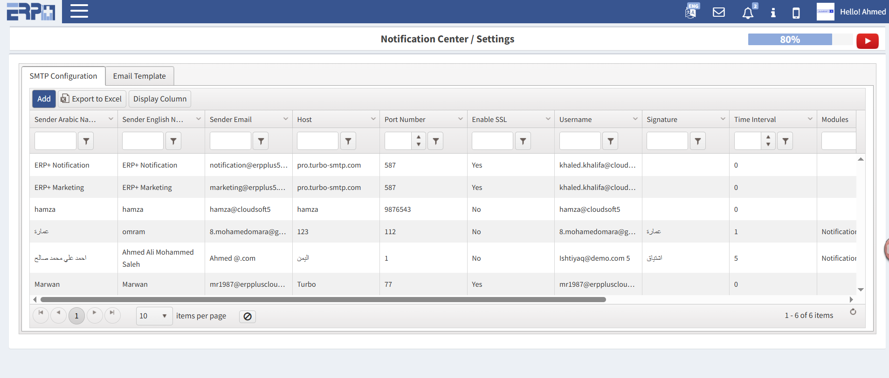Click the language translation icon

click(691, 12)
